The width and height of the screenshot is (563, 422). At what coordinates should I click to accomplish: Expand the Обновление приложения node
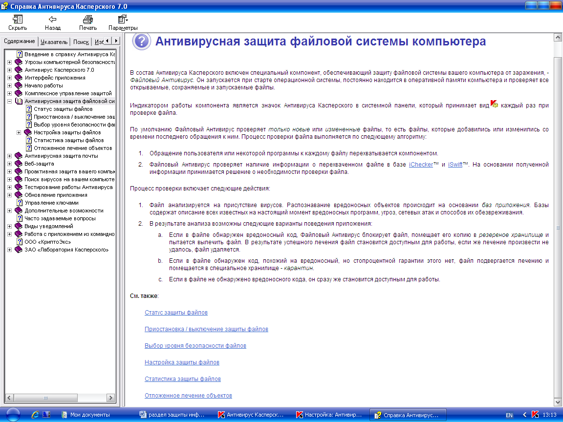tap(10, 195)
